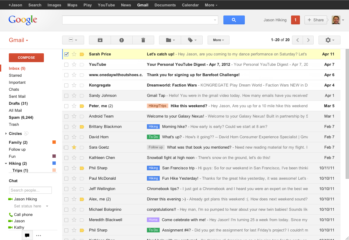Screen dimensions: 349x240
Task: Click the blue search magnifier button
Action: pyautogui.click(x=234, y=20)
